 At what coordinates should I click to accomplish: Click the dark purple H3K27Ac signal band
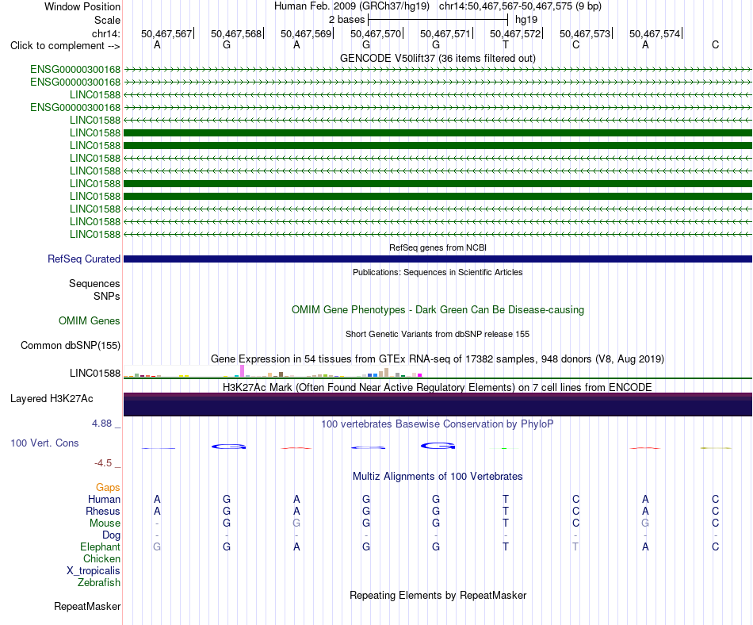(438, 405)
